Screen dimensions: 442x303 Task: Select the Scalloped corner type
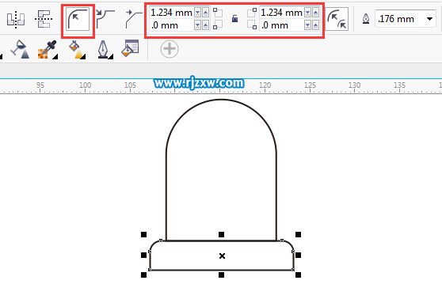coord(105,19)
